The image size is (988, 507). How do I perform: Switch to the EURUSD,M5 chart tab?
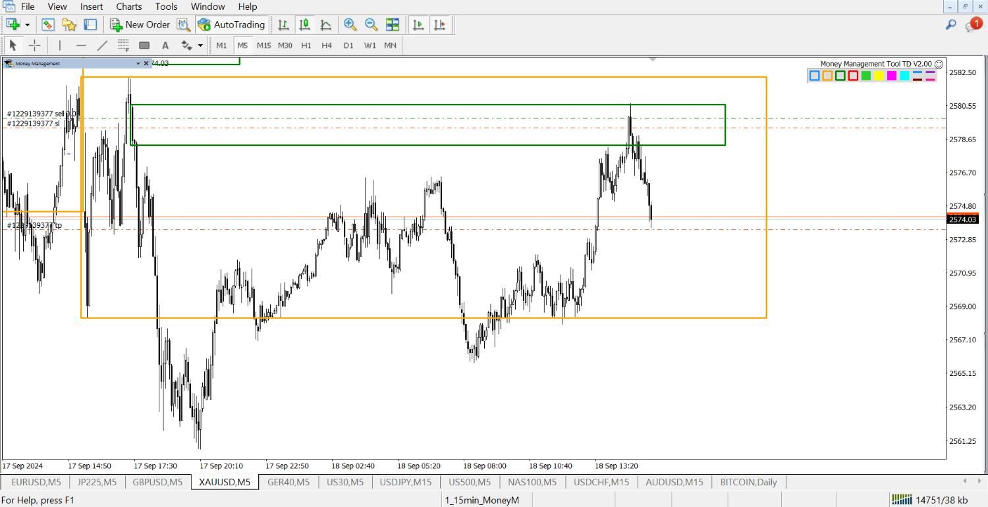tap(36, 482)
